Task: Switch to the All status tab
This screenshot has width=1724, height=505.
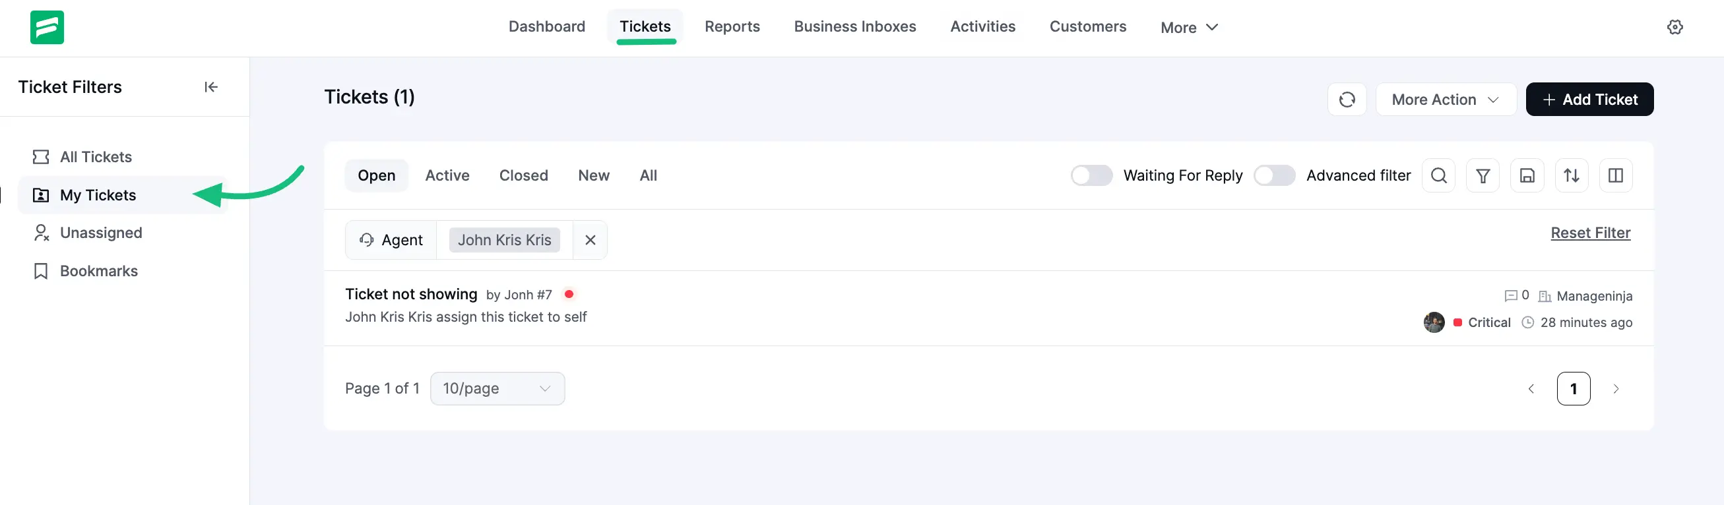Action: pos(648,176)
